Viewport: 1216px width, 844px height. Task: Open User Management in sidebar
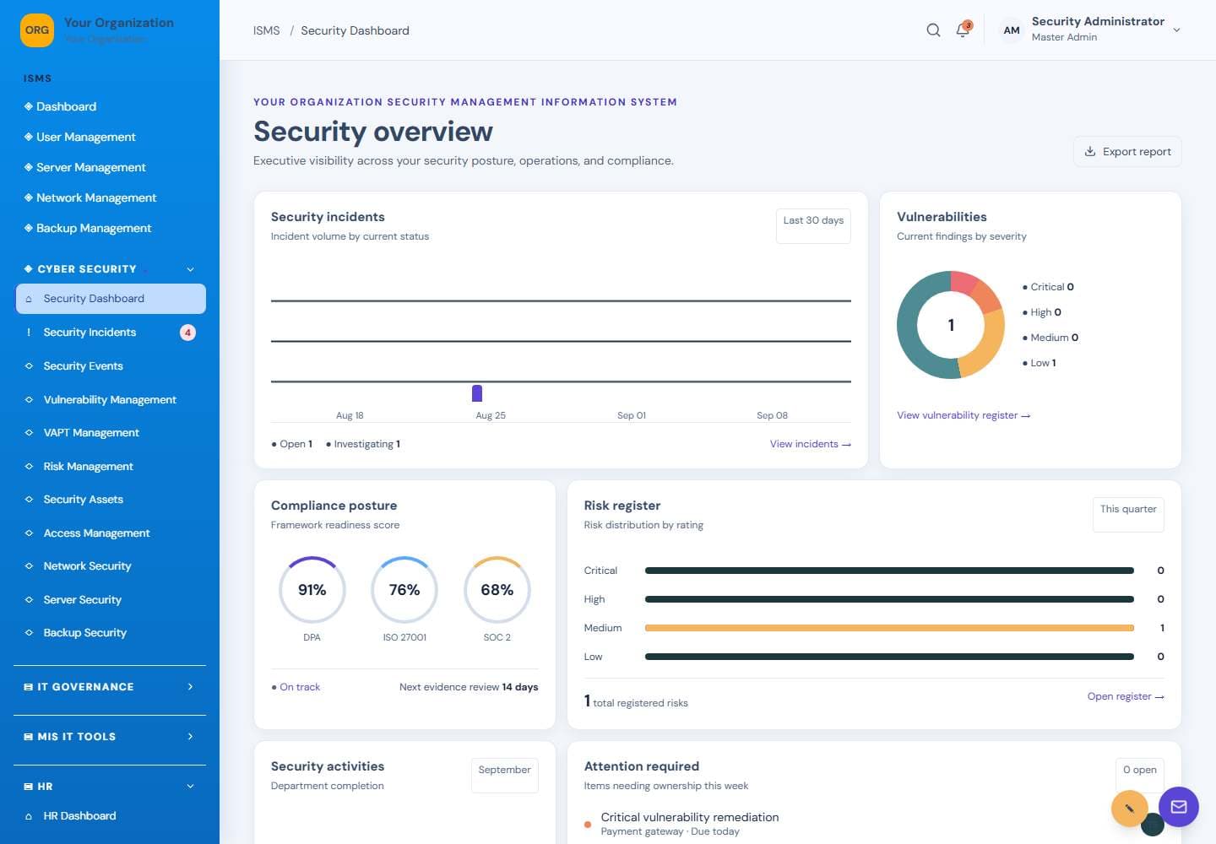pos(110,137)
